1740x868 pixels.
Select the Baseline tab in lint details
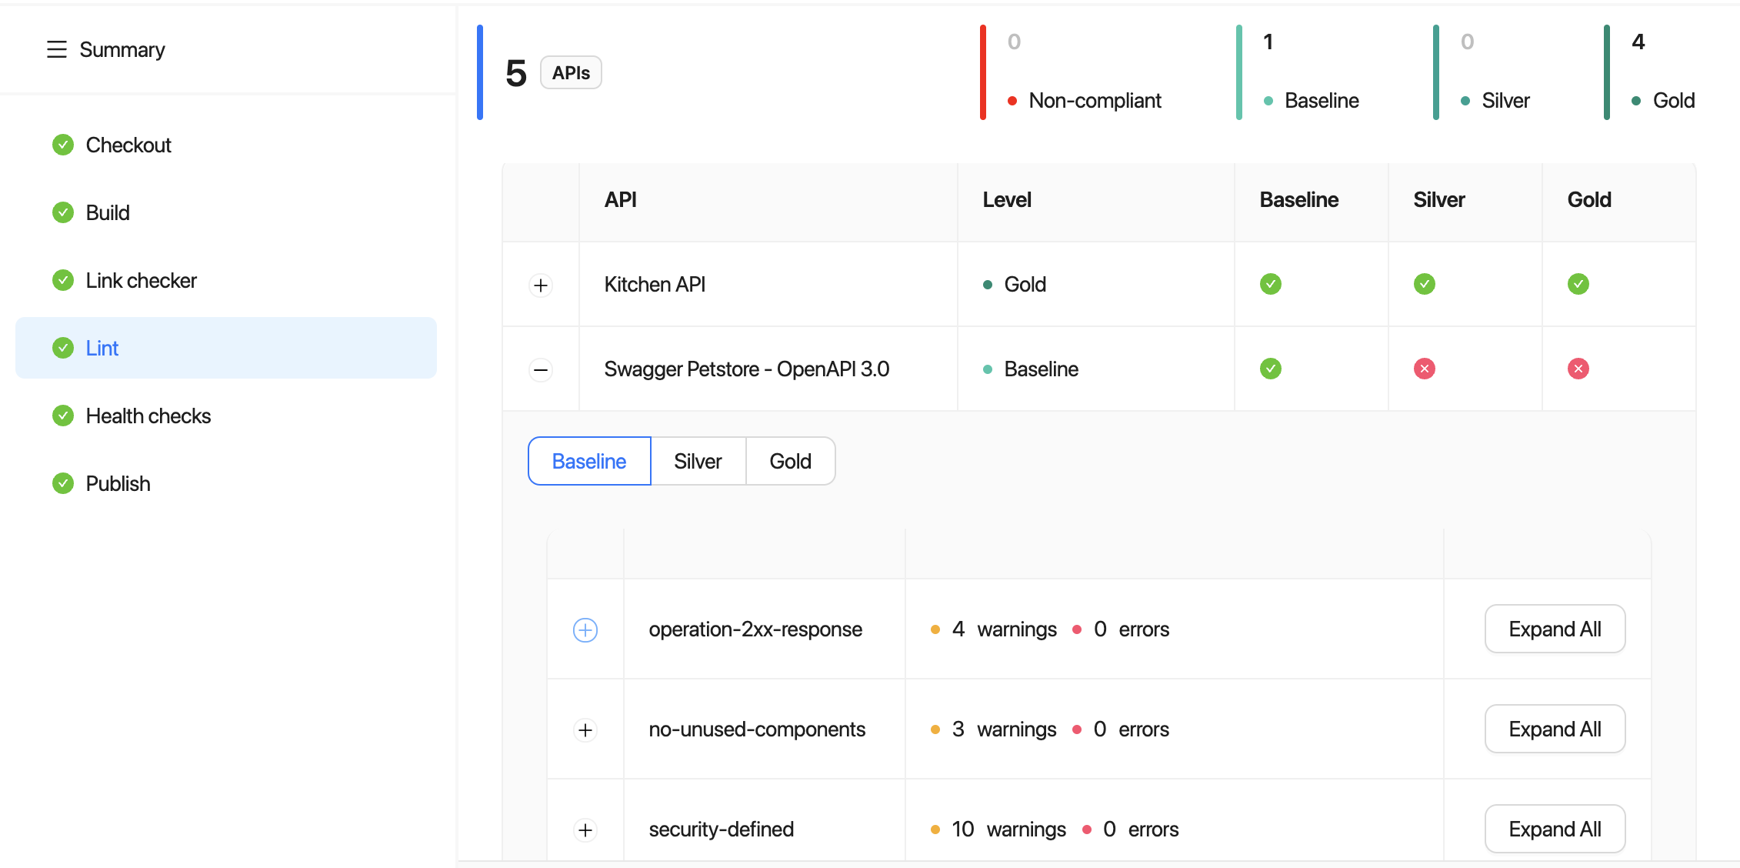click(x=588, y=461)
